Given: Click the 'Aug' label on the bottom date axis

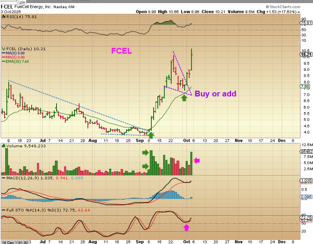Looking at the screenshot, I should 92,242.
